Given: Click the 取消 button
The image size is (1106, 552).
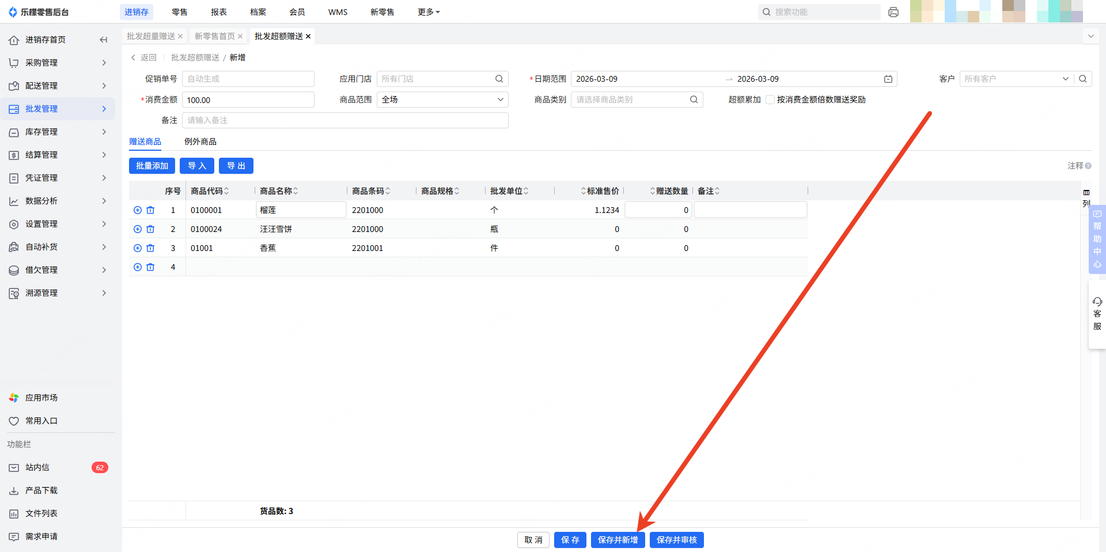Looking at the screenshot, I should 533,540.
